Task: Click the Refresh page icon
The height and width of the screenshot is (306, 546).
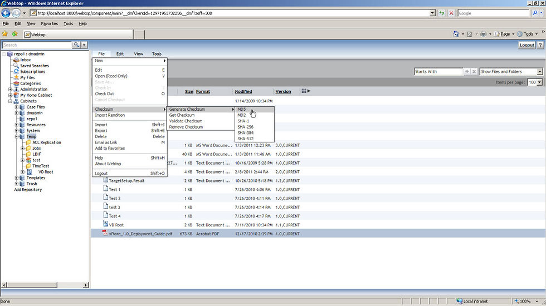Action: tap(441, 13)
